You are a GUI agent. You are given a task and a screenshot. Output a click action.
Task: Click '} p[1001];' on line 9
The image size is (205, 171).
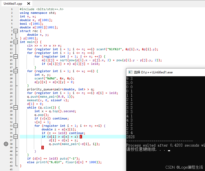click(29, 38)
